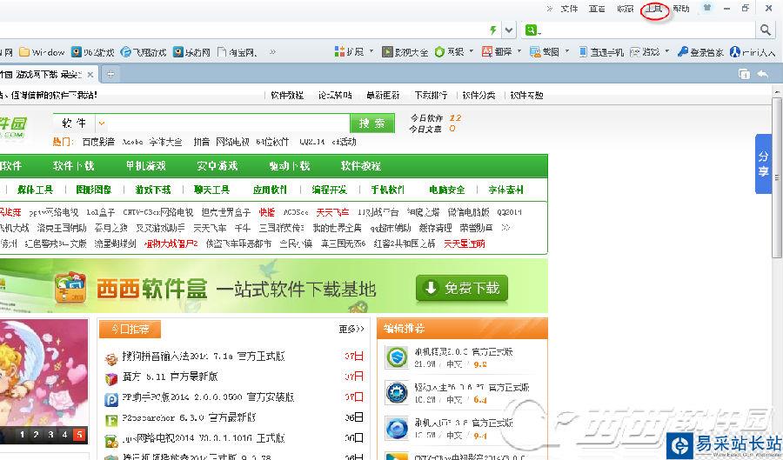Select carousel slide number 3
This screenshot has width=783, height=460.
[x=50, y=435]
